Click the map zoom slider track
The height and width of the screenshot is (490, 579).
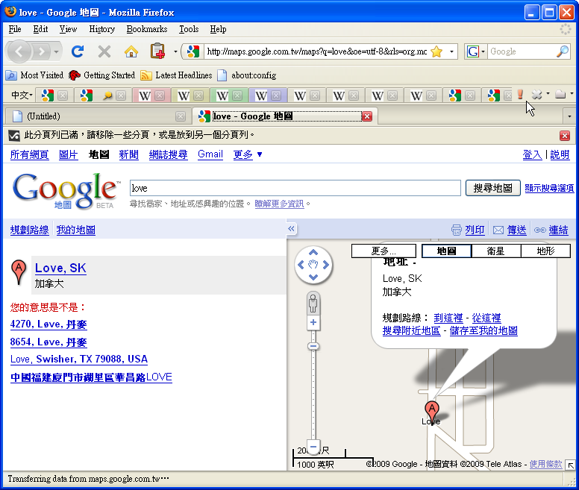(x=313, y=395)
